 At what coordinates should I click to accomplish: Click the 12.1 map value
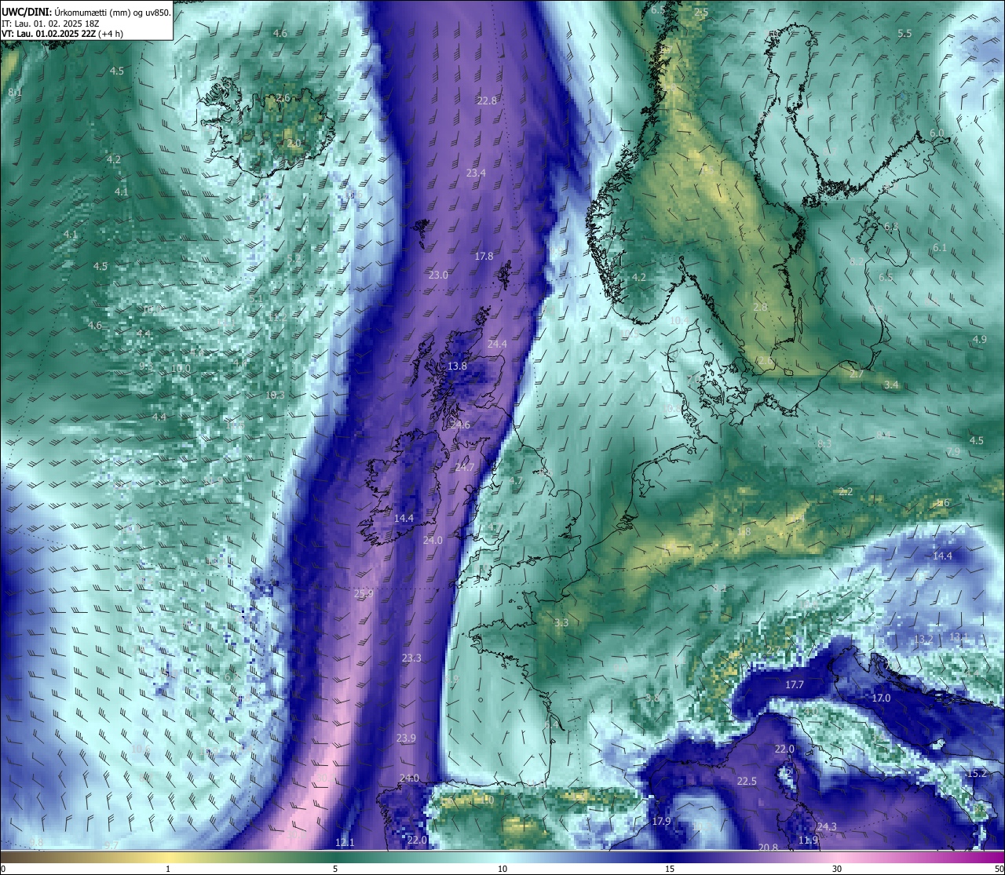point(345,842)
